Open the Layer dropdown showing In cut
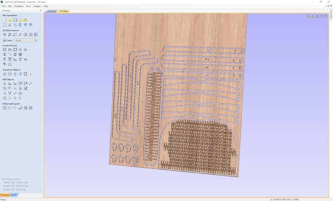The image size is (333, 201). [25, 40]
